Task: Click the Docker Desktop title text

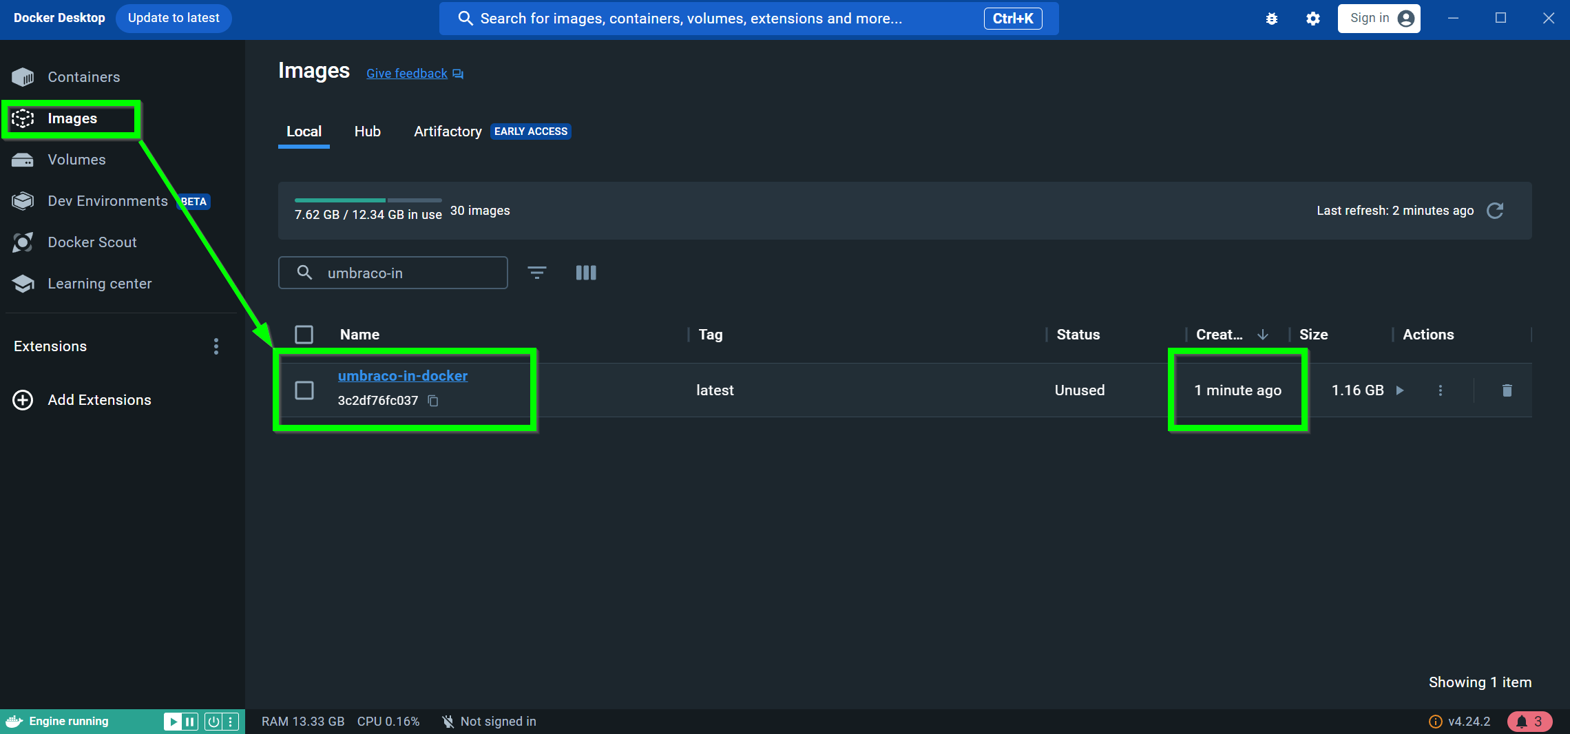Action: (59, 18)
